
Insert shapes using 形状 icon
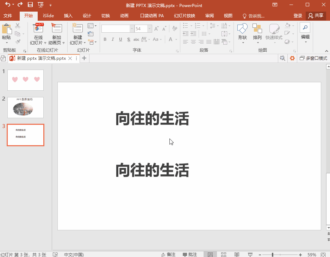click(x=242, y=33)
